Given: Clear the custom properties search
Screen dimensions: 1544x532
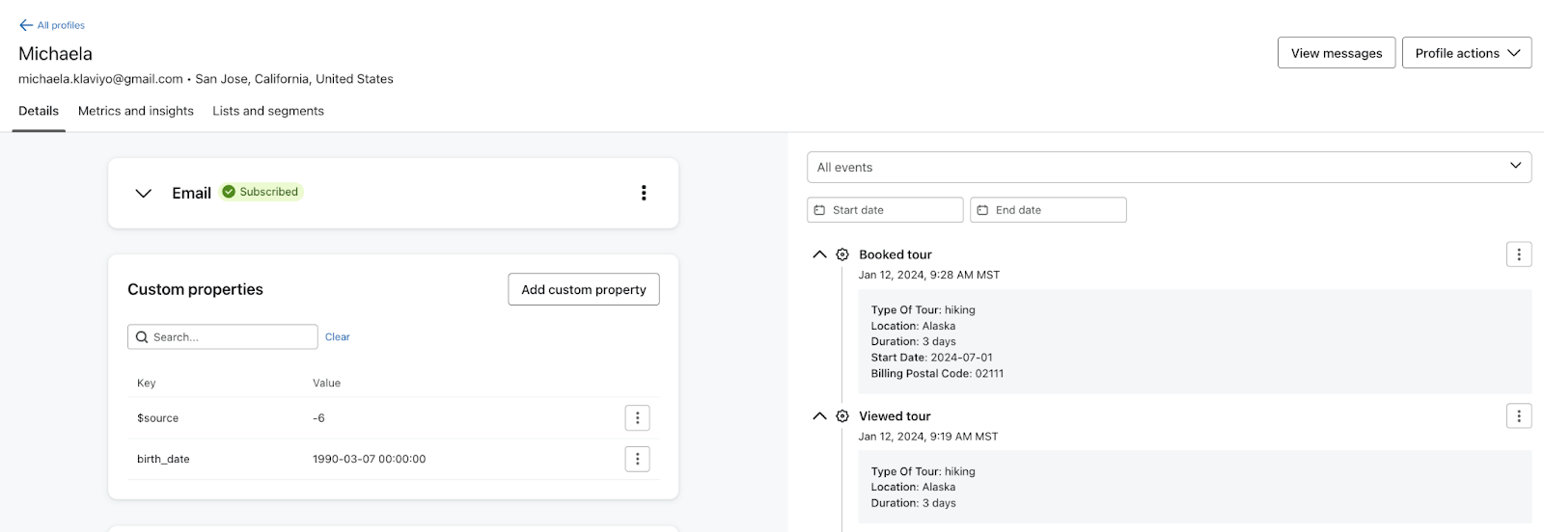Looking at the screenshot, I should pyautogui.click(x=338, y=337).
